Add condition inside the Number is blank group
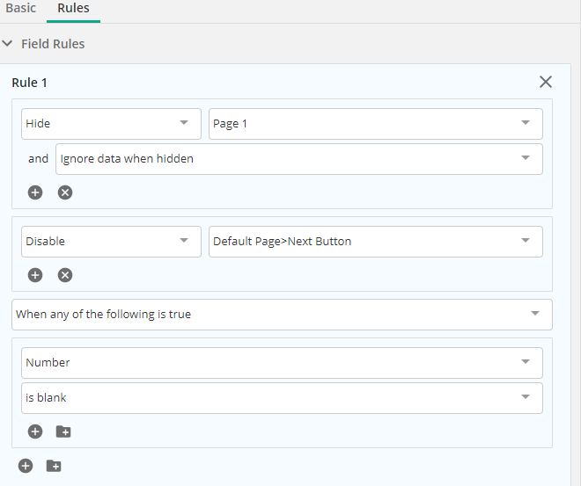 (35, 432)
